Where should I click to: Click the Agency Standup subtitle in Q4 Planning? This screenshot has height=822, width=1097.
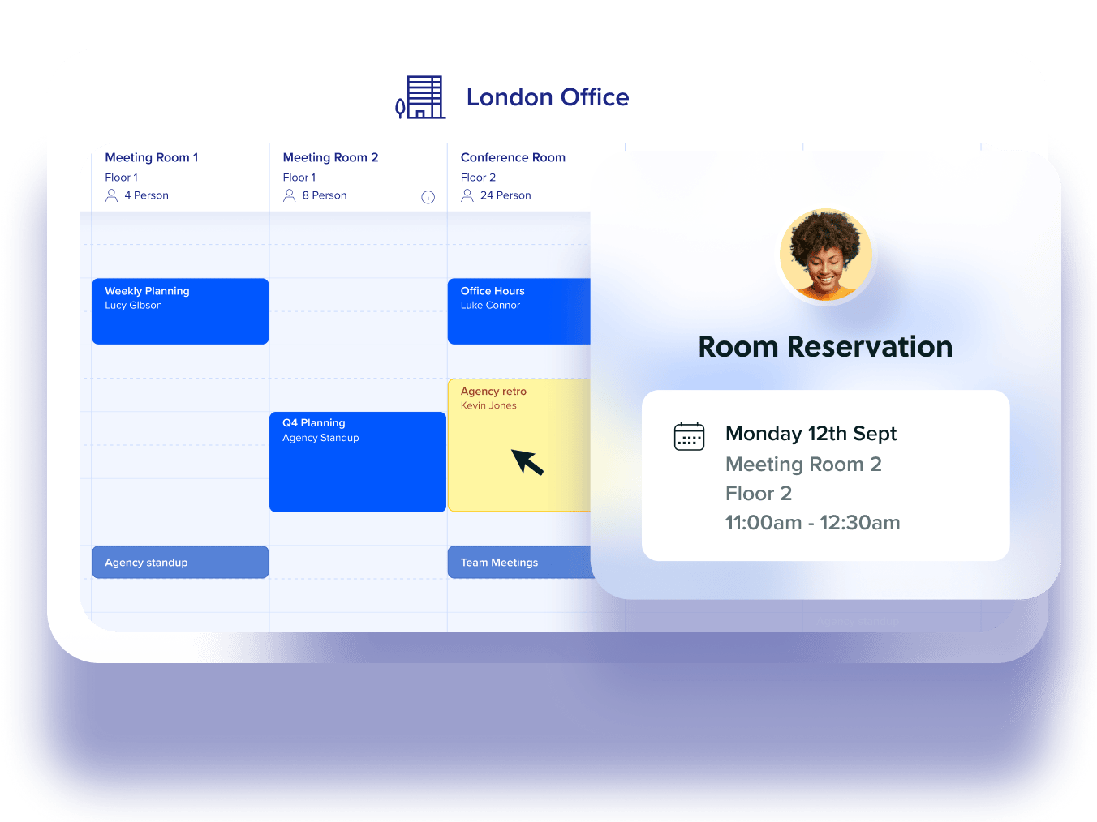pos(320,438)
